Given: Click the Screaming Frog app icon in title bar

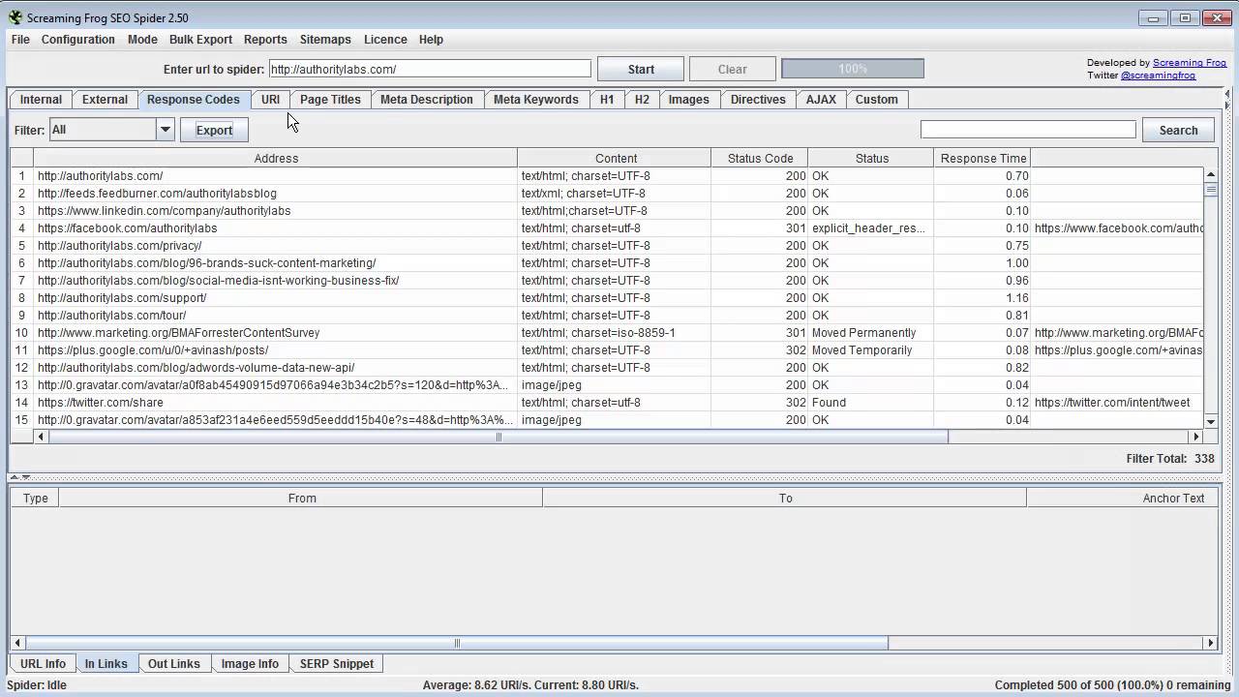Looking at the screenshot, I should [x=15, y=17].
